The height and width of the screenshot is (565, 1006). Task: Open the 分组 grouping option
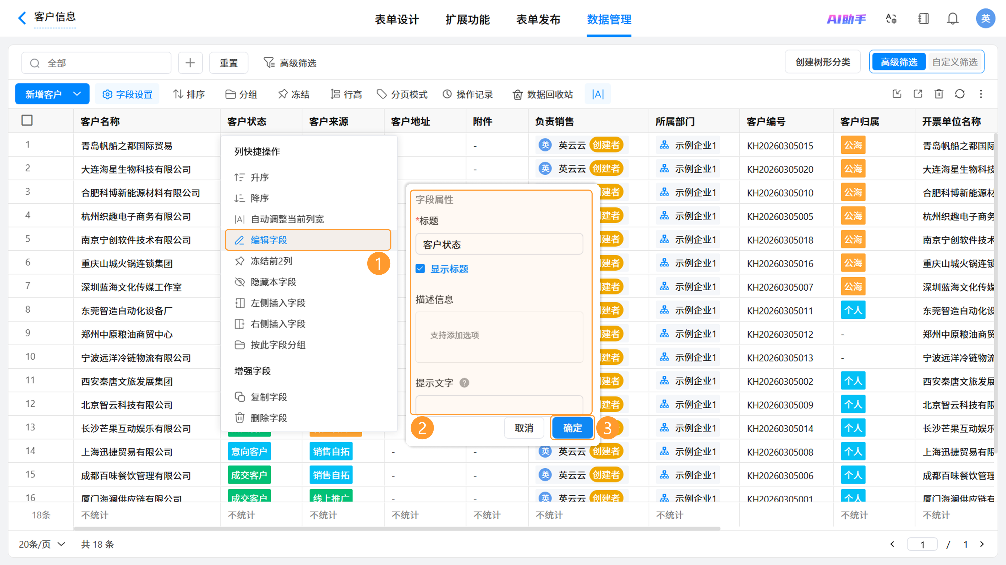tap(241, 94)
